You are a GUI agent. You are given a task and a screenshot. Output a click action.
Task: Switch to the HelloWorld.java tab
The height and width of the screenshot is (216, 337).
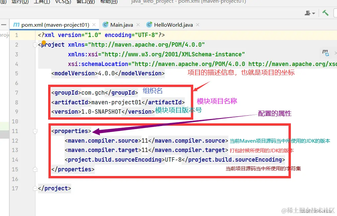point(173,25)
